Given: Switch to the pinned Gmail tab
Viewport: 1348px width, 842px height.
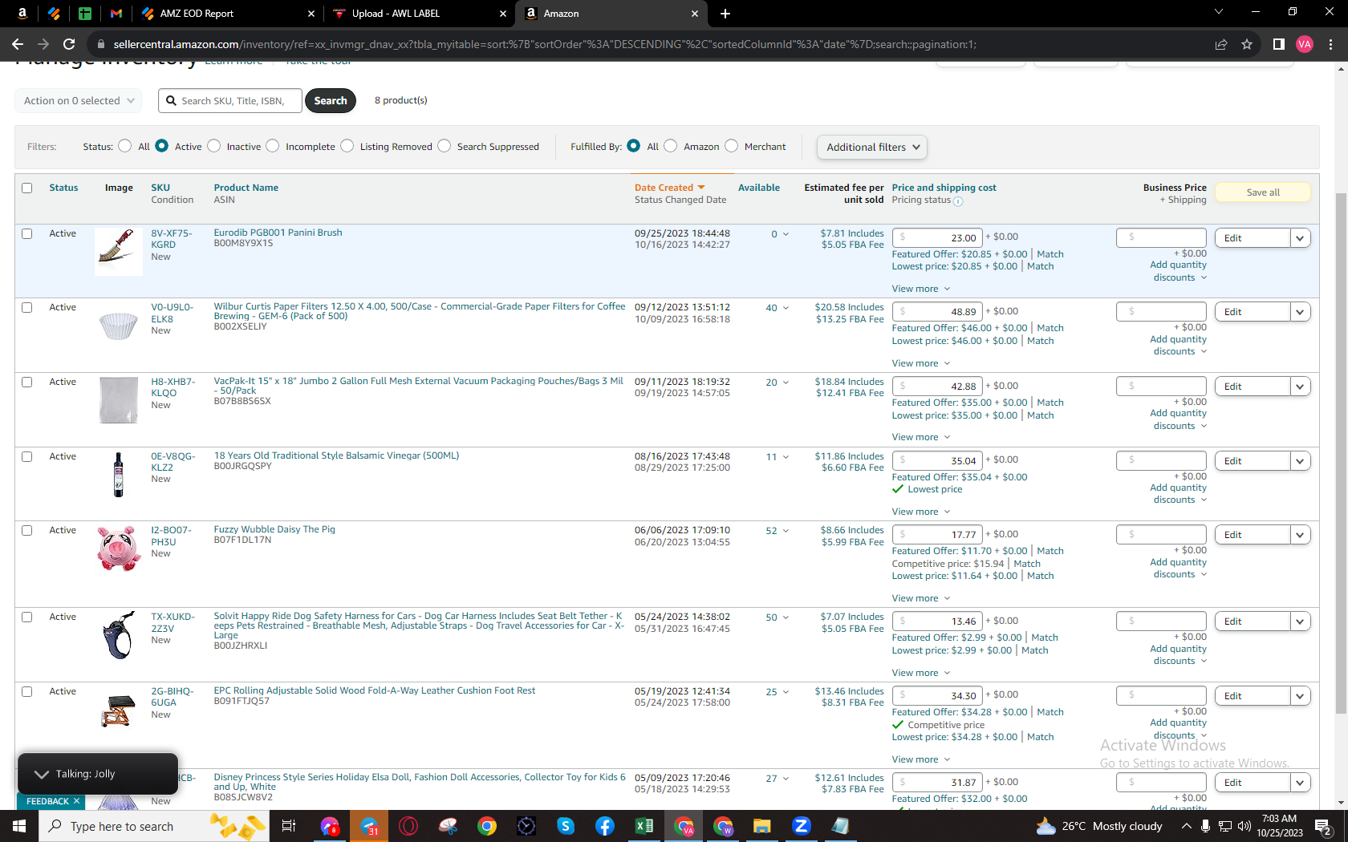Looking at the screenshot, I should point(116,14).
